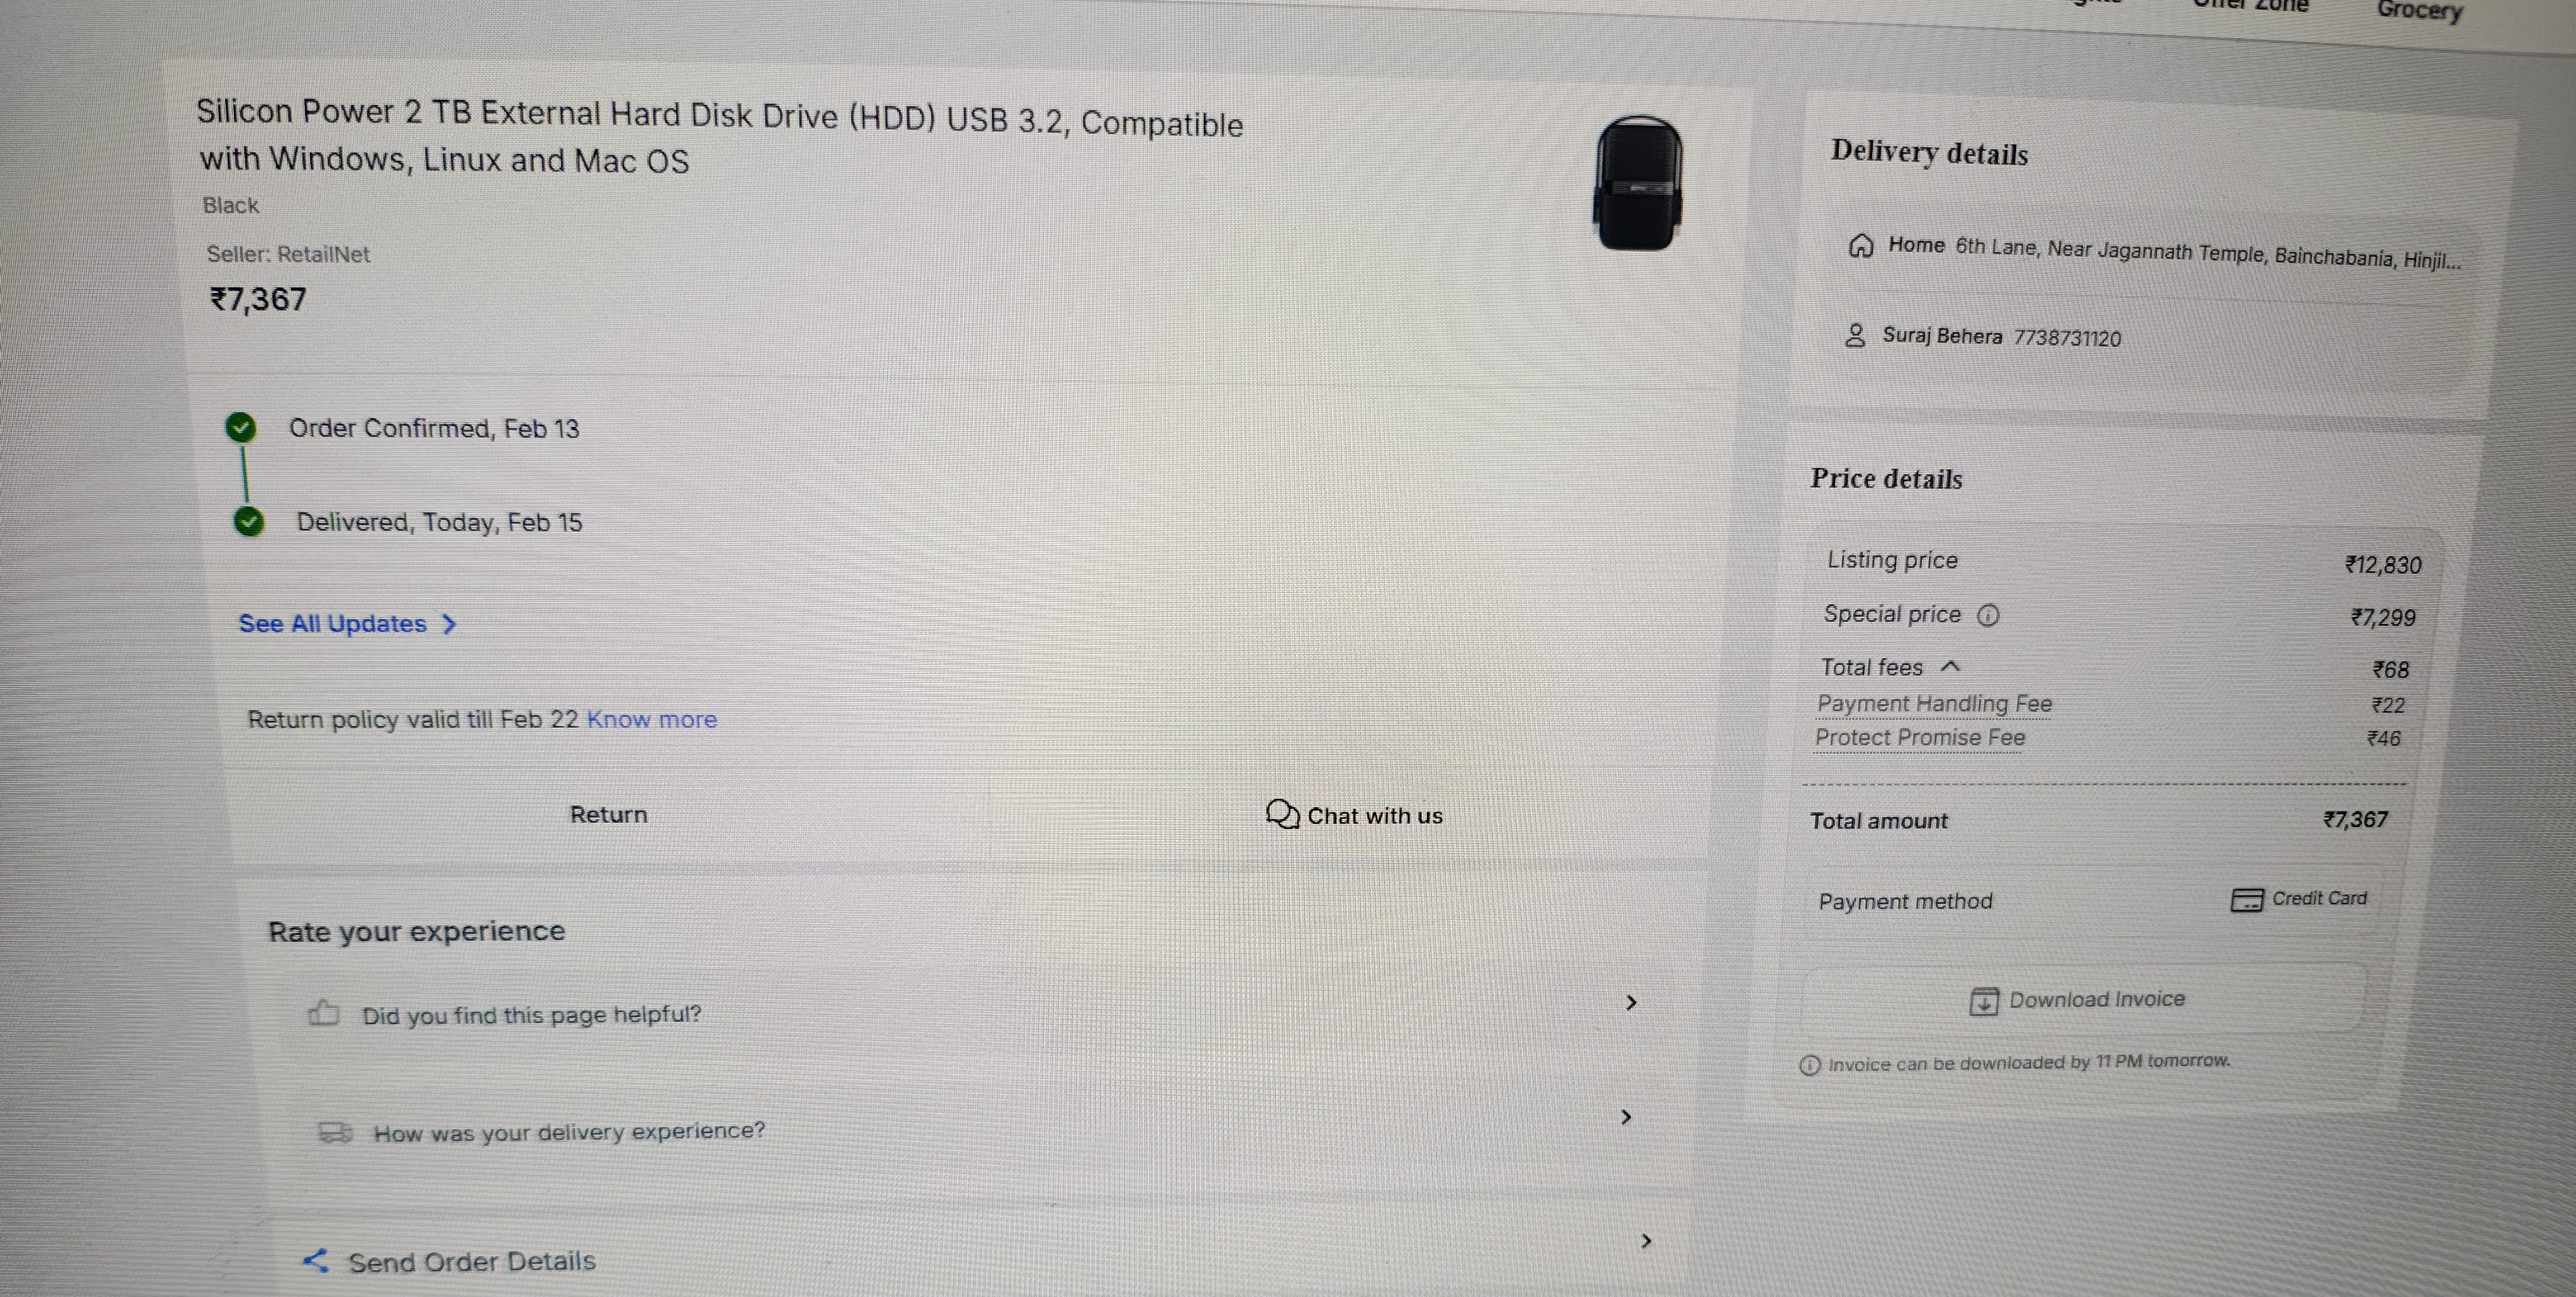Open the Know more return policy link
The width and height of the screenshot is (2576, 1297).
point(651,719)
